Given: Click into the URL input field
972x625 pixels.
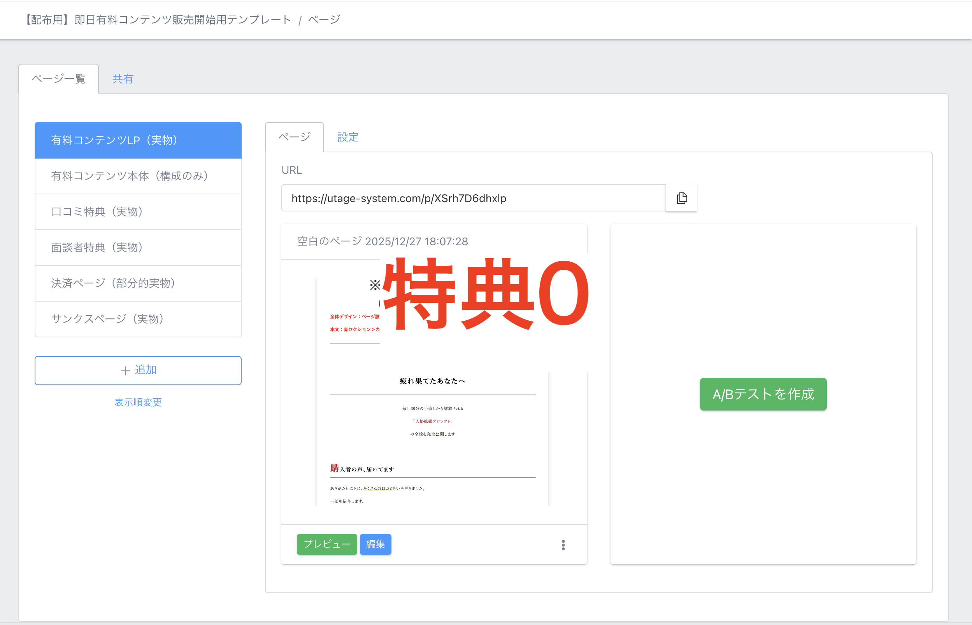Looking at the screenshot, I should 473,198.
